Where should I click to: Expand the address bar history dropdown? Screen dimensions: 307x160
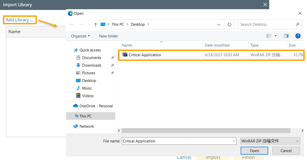[x=219, y=24]
